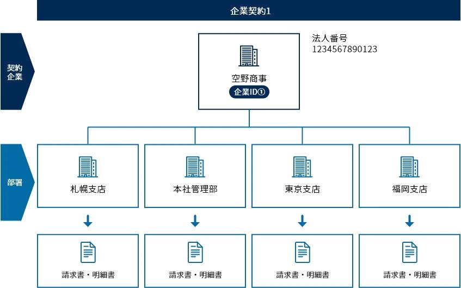Viewport: 461px width, 288px height.
Task: Click the down arrow below 札幌支店
Action: [88, 221]
